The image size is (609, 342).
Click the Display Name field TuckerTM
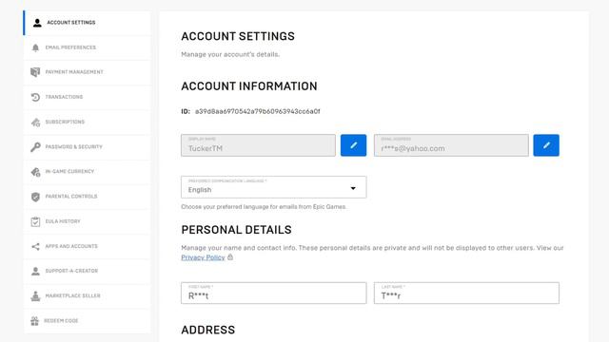(258, 145)
